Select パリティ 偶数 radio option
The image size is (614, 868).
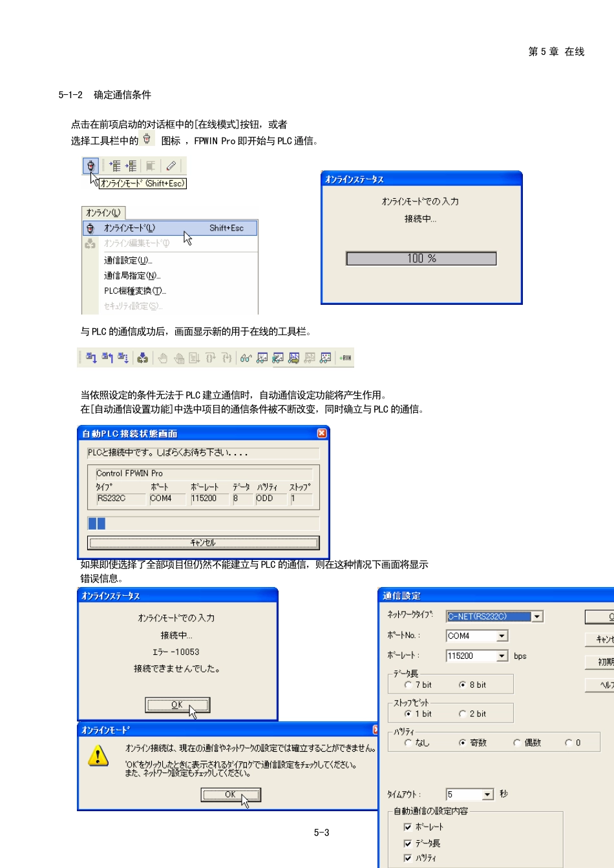click(x=516, y=743)
